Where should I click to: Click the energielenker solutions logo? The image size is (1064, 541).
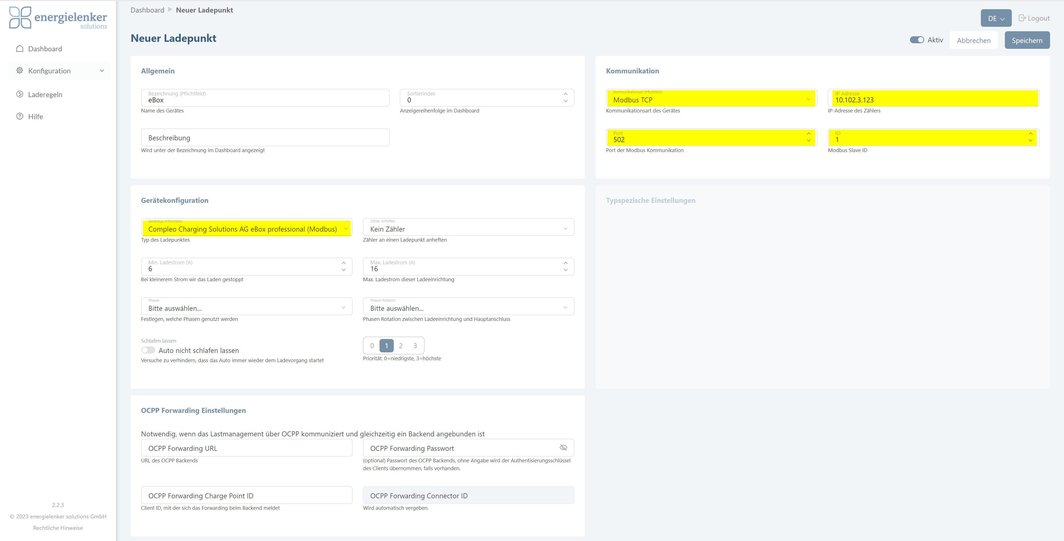click(x=58, y=18)
